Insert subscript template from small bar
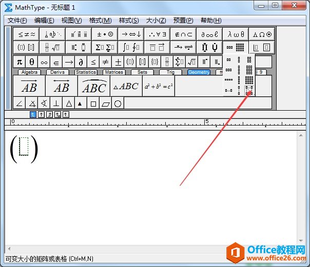Screen dimensions: 310x267 point(216,62)
